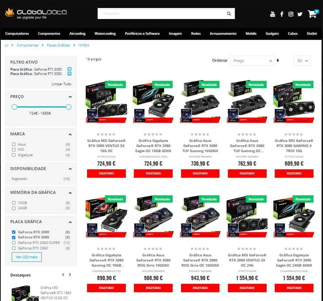This screenshot has width=323, height=301.
Task: Check the GeForce RTX 2060 filter
Action: tap(14, 248)
